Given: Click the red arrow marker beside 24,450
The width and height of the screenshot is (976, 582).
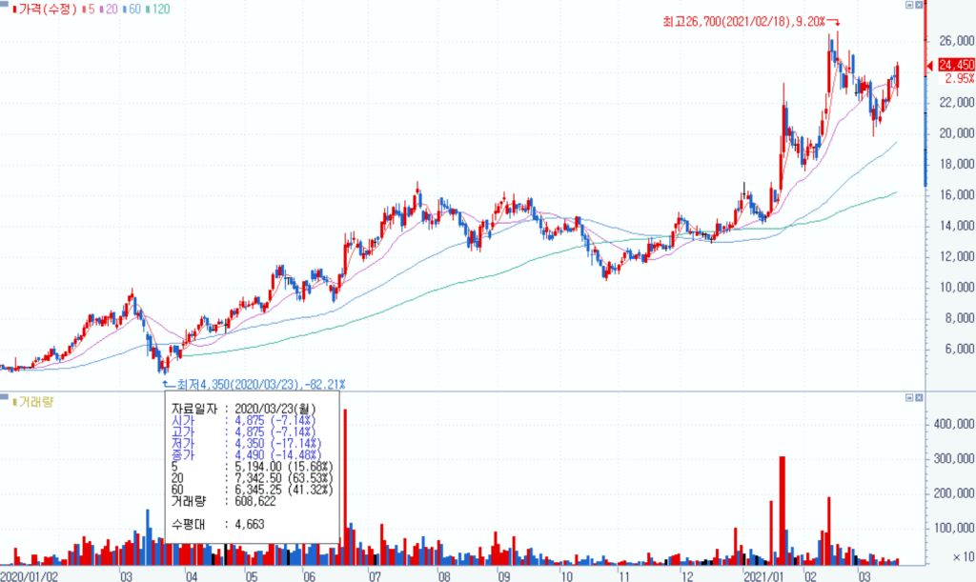Looking at the screenshot, I should coord(931,65).
